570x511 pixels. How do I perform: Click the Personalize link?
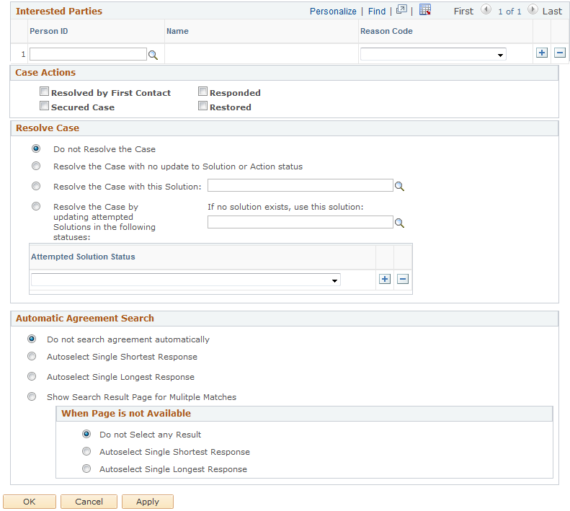tap(333, 12)
